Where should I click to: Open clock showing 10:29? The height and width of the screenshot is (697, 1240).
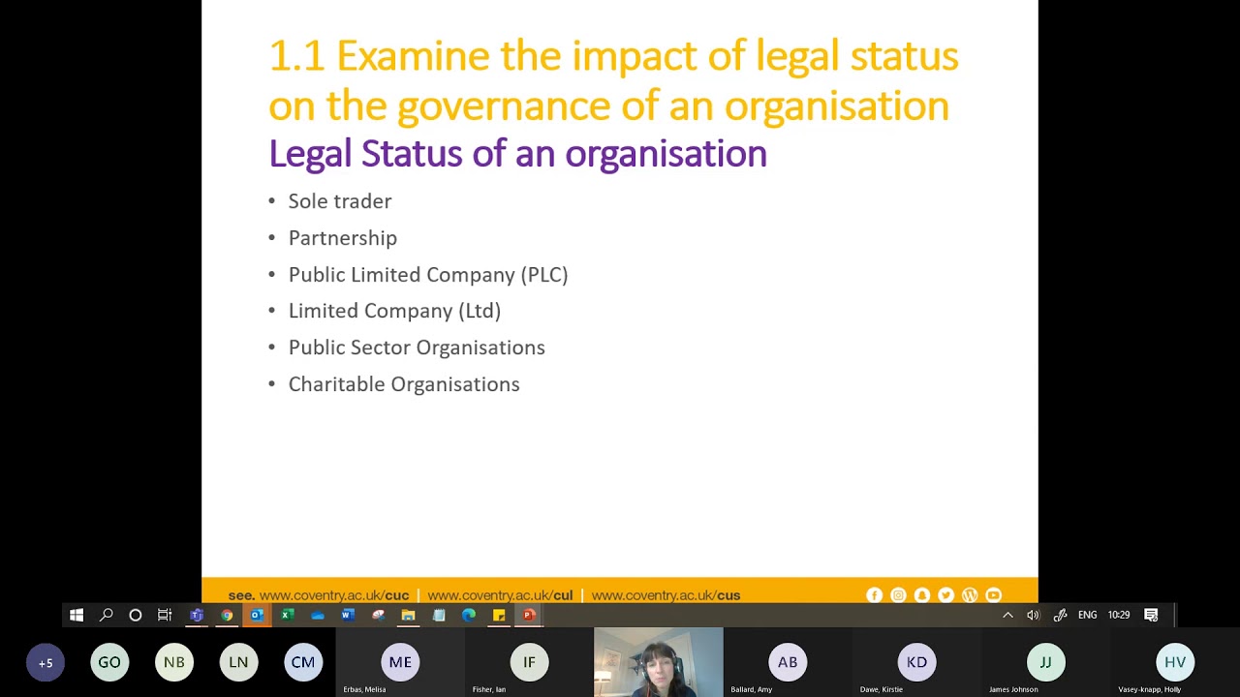click(x=1119, y=615)
